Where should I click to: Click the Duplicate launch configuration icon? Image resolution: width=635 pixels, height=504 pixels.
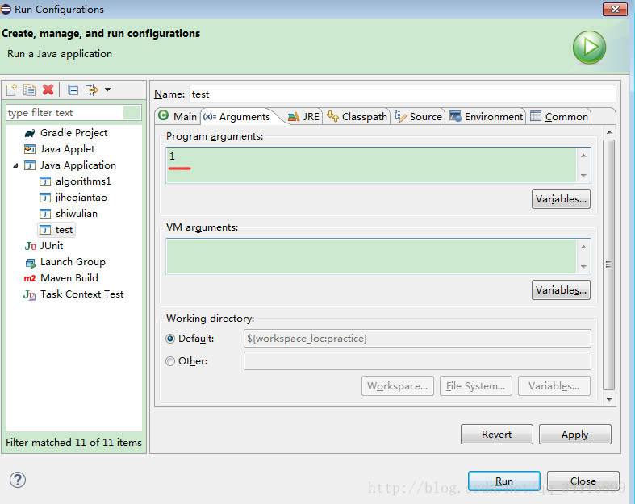tap(29, 90)
